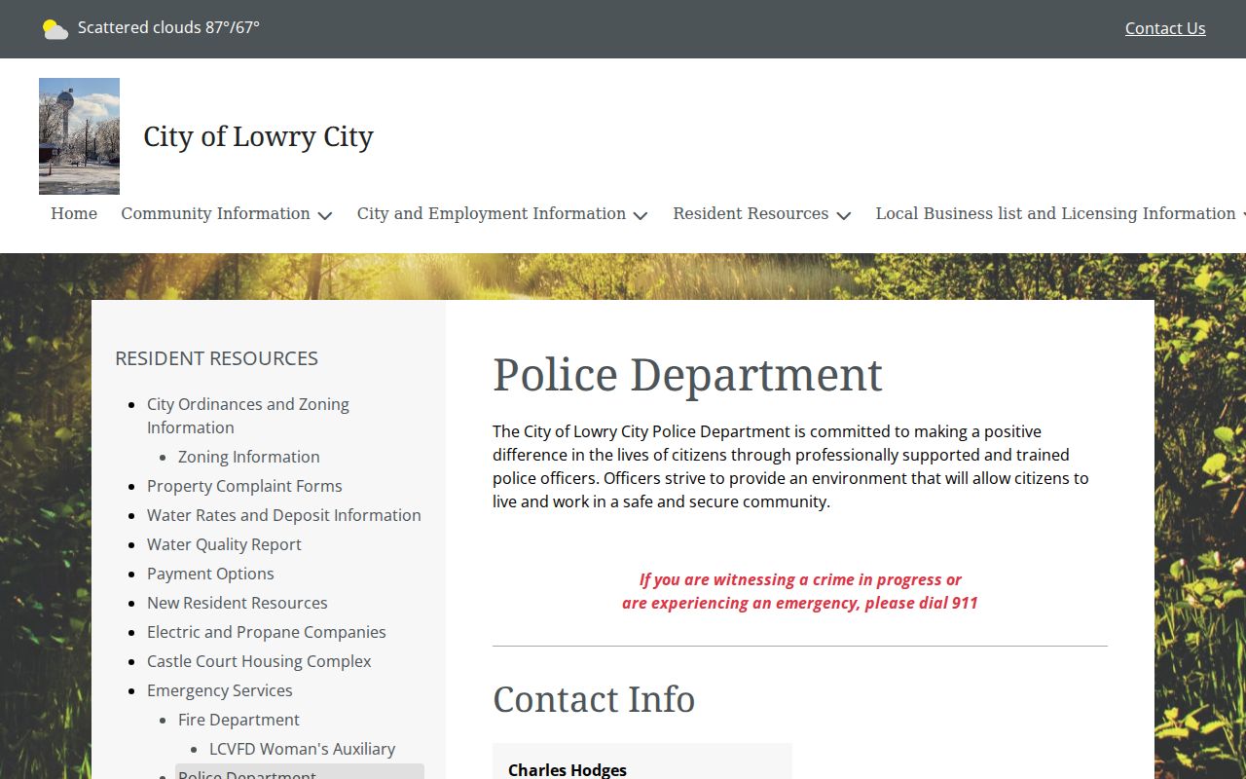Viewport: 1246px width, 779px height.
Task: Go to Emergency Services page
Action: point(220,690)
